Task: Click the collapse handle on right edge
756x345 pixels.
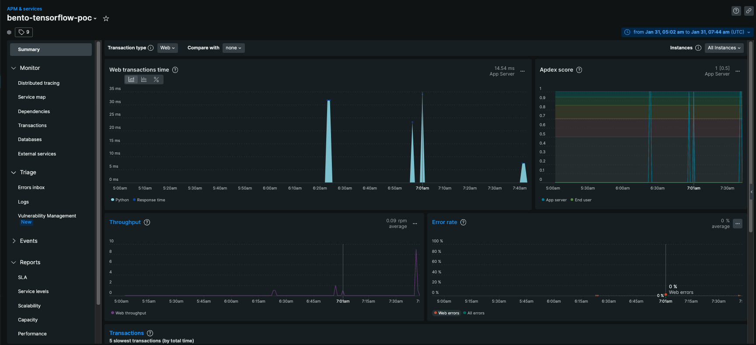Action: (x=751, y=191)
